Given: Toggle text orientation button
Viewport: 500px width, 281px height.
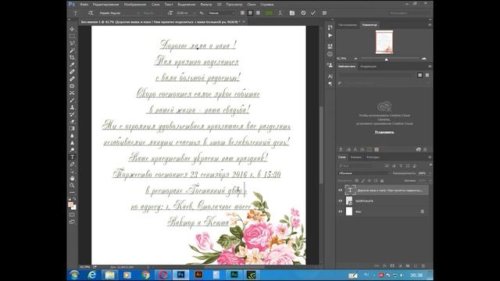Looking at the screenshot, I should click(x=91, y=13).
